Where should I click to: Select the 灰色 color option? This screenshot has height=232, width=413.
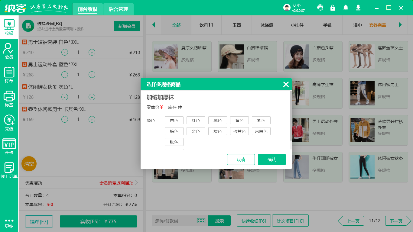tap(218, 131)
